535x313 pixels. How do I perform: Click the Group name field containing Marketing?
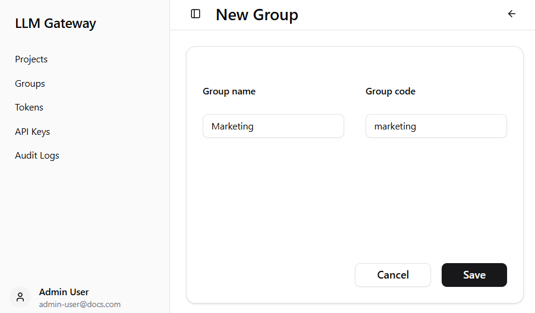[273, 126]
